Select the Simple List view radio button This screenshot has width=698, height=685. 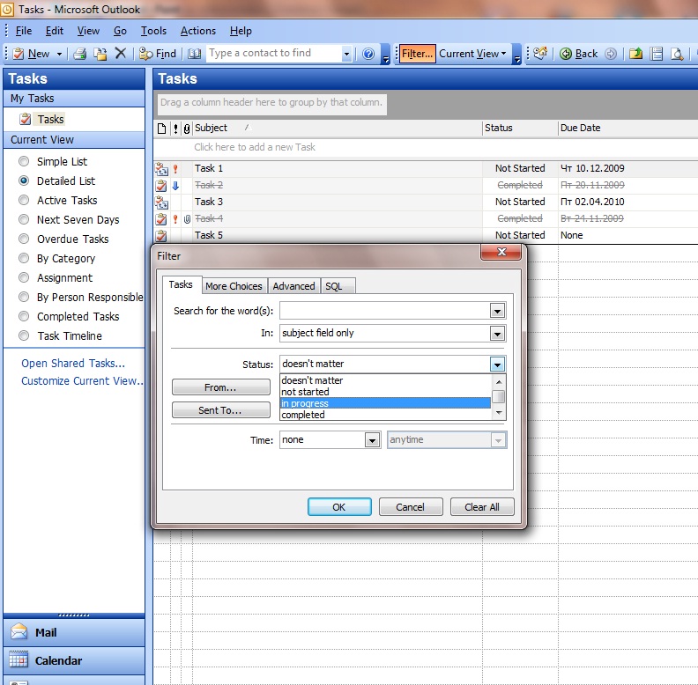[x=24, y=162]
